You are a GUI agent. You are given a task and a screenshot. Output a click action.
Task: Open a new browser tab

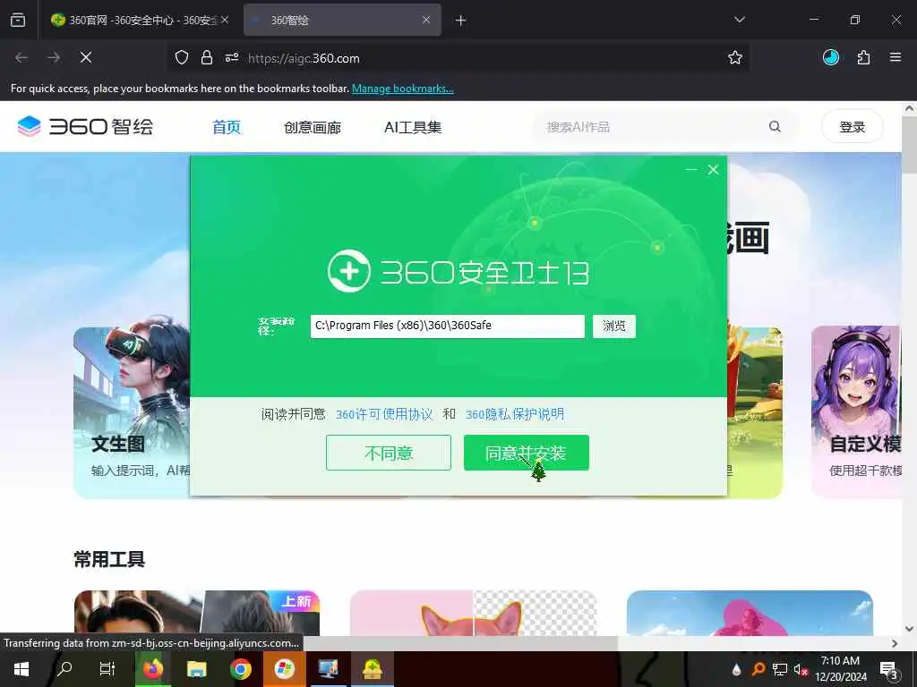461,21
